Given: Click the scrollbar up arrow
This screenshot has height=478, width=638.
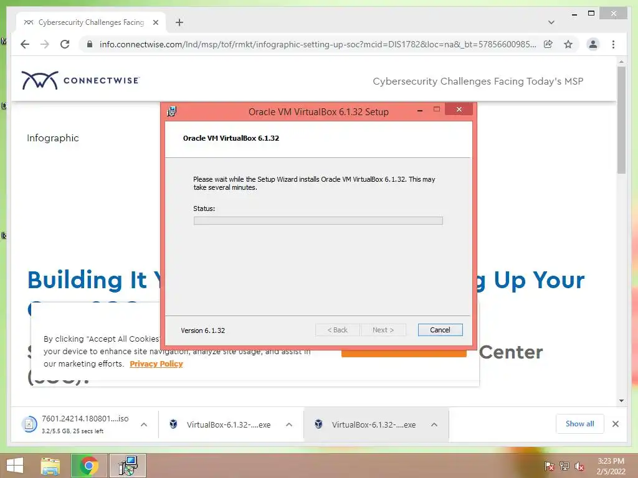Looking at the screenshot, I should (x=621, y=62).
